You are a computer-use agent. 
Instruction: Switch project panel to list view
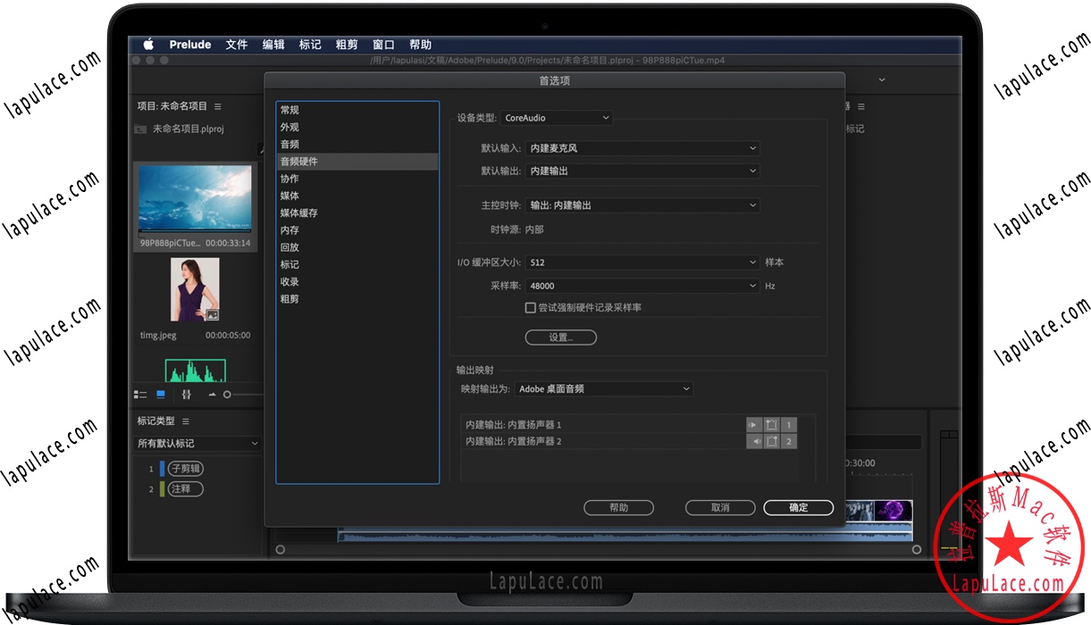(x=140, y=394)
